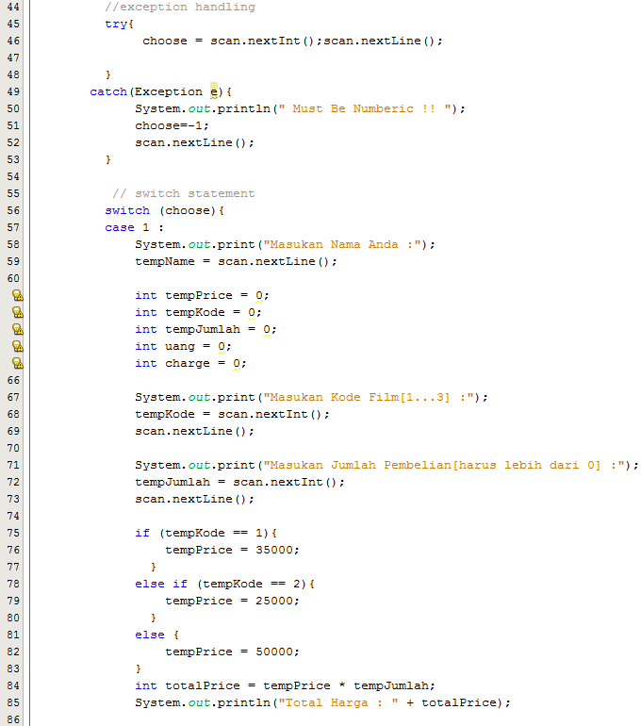641x726 pixels.
Task: Click the "catch" keyword
Action: [108, 91]
